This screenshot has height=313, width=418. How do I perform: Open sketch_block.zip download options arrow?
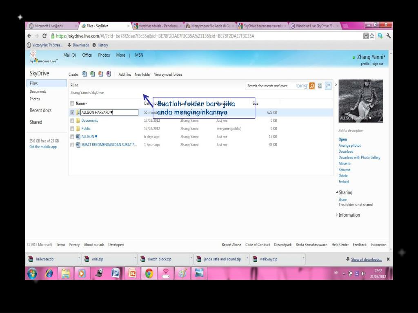coord(191,258)
